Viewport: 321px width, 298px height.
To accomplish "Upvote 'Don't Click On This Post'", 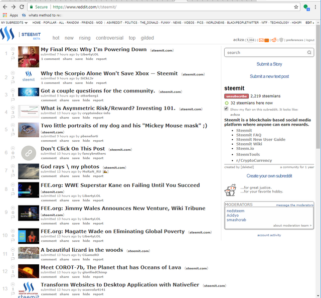I will coord(13,148).
